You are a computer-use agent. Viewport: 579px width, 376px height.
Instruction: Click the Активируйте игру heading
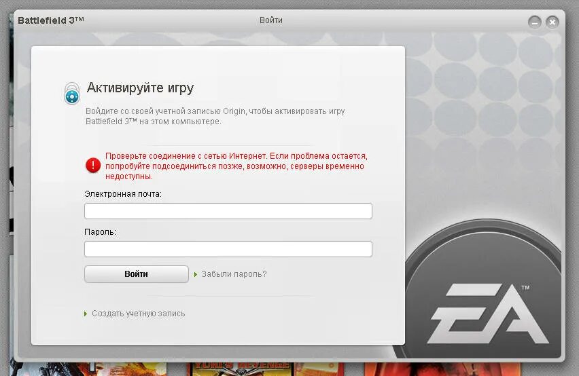coord(140,88)
